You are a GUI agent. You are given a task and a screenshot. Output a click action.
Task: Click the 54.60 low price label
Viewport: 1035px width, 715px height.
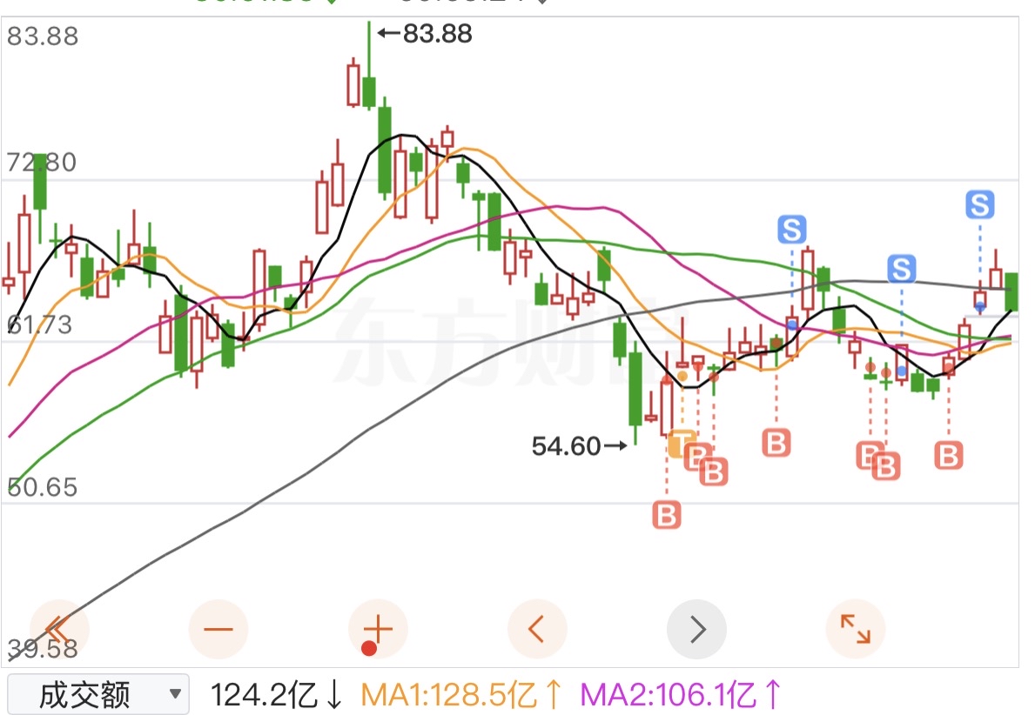[x=567, y=446]
